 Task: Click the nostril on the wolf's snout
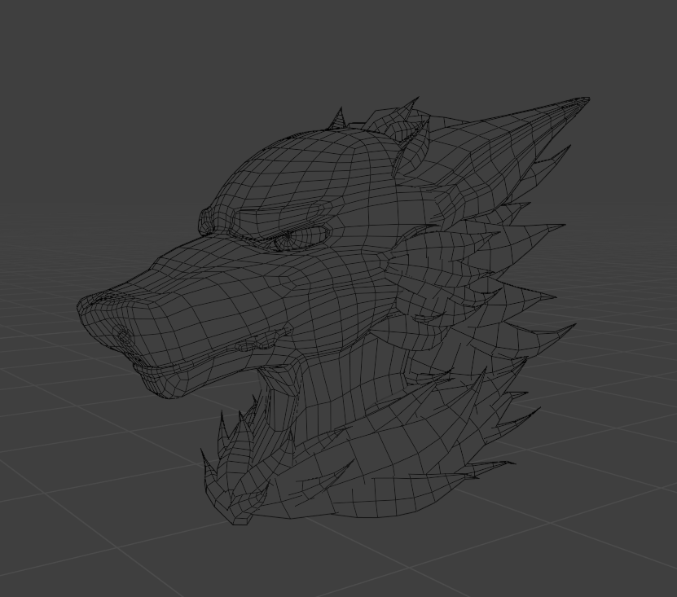pyautogui.click(x=123, y=336)
